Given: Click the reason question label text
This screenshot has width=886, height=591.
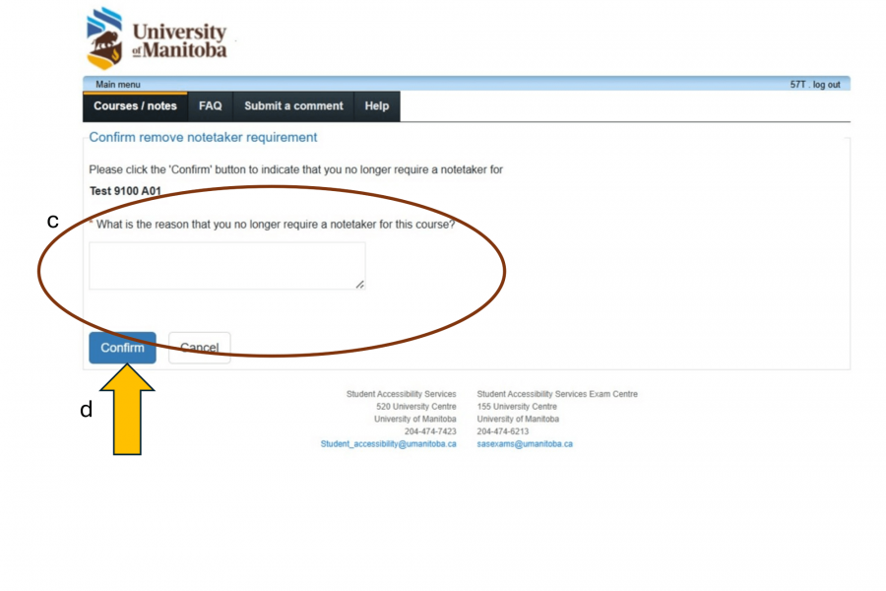Looking at the screenshot, I should tap(276, 225).
